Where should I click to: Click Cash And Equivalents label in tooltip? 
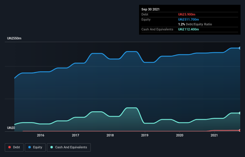pyautogui.click(x=157, y=29)
